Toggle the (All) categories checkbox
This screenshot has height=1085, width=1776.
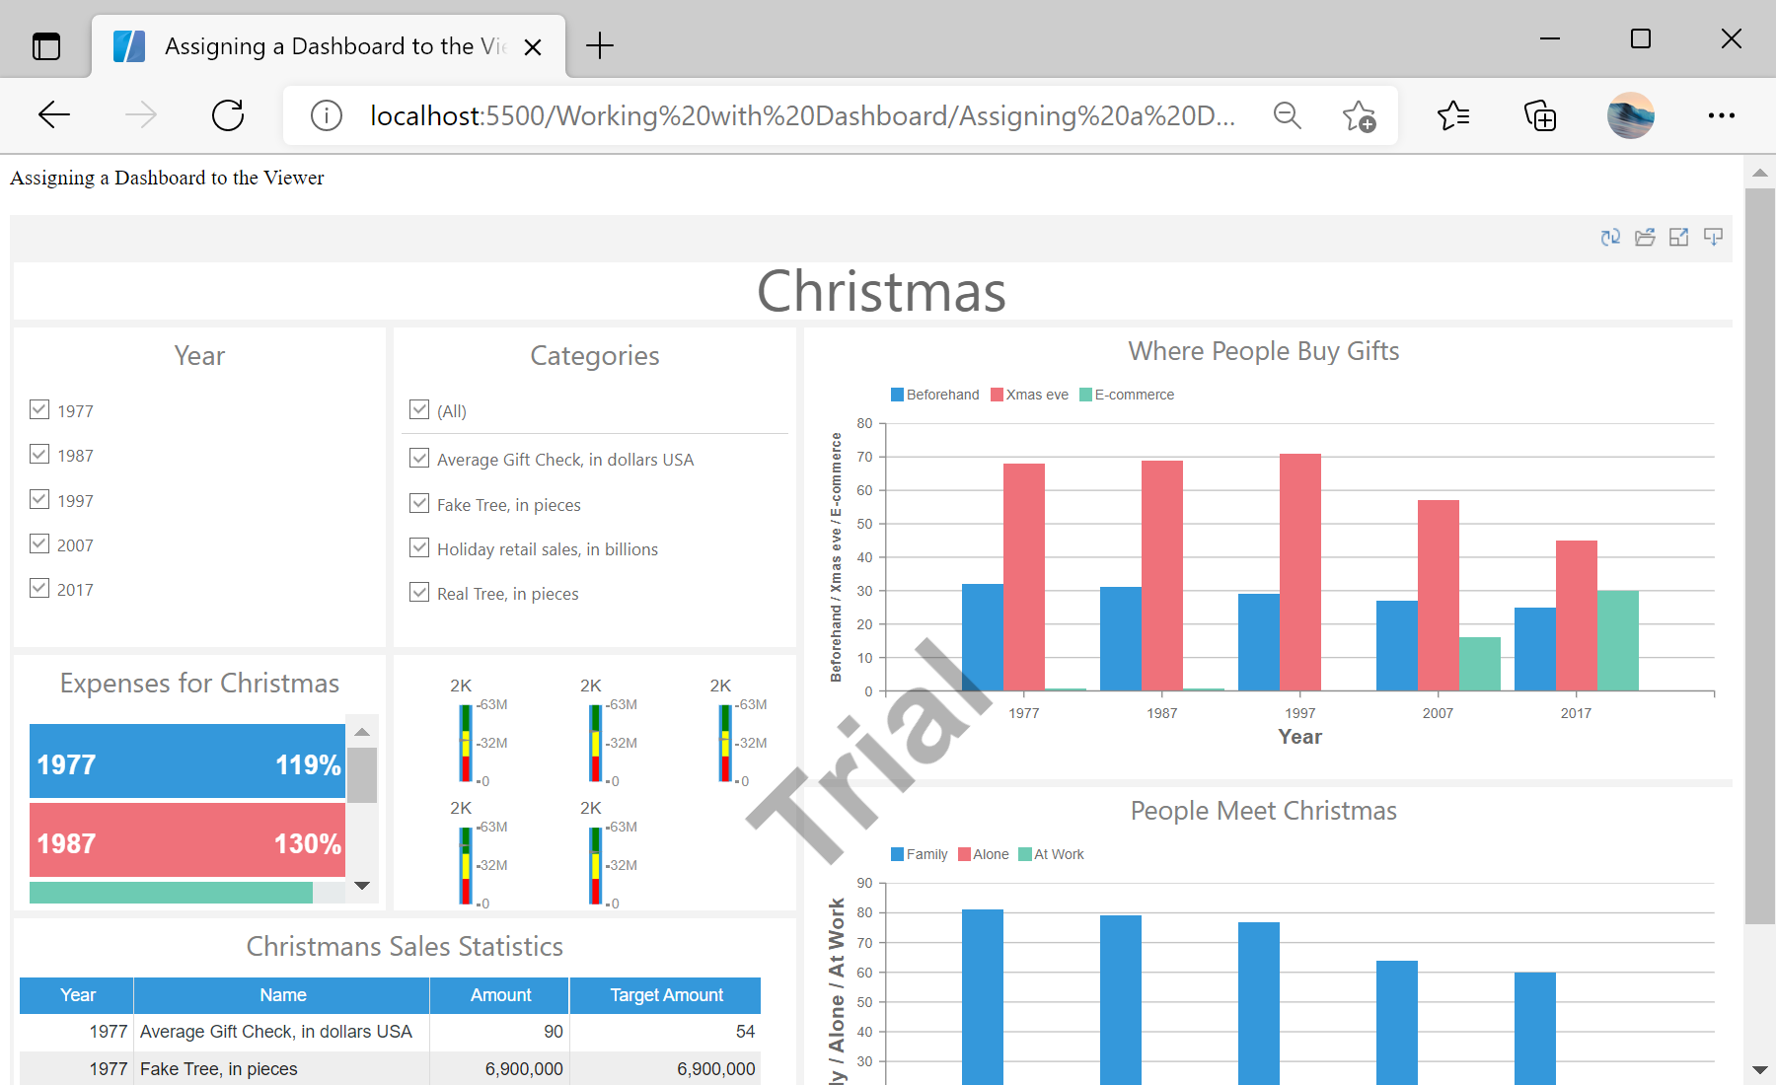[419, 409]
